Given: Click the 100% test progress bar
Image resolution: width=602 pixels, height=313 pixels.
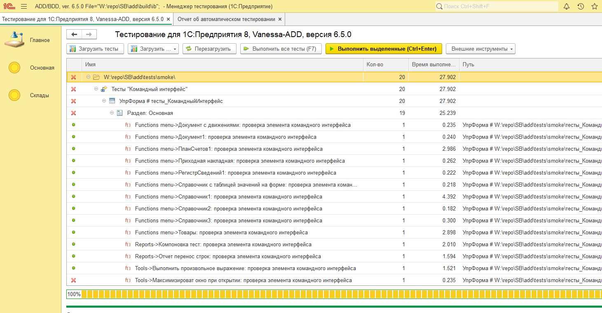Looking at the screenshot, I should point(334,294).
